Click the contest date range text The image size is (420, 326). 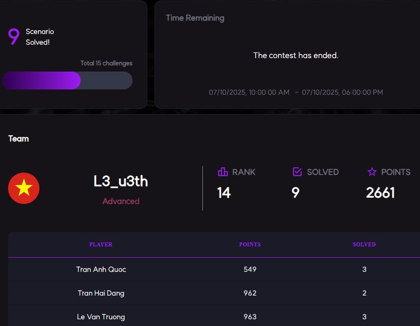pos(296,92)
